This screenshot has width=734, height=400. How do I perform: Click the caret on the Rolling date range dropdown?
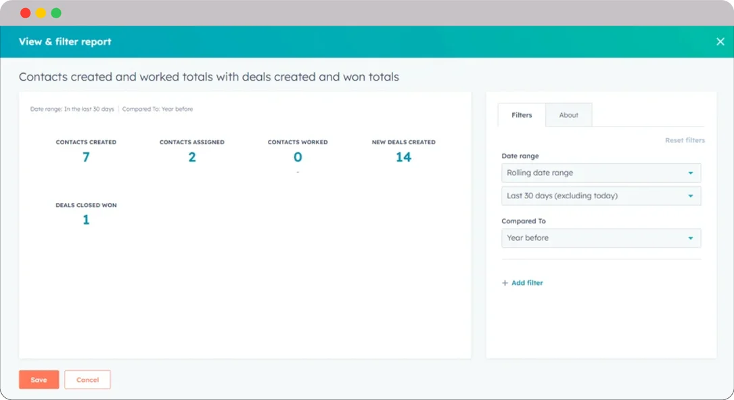tap(691, 173)
